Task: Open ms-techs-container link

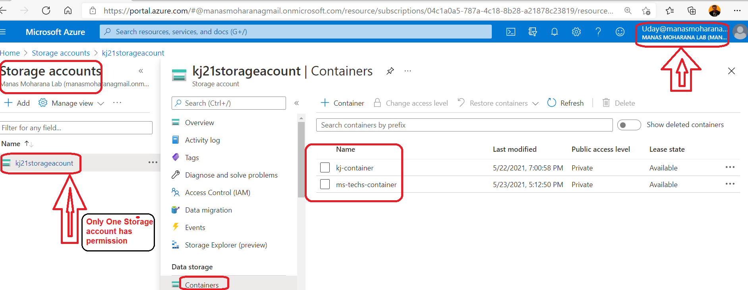Action: click(x=366, y=185)
